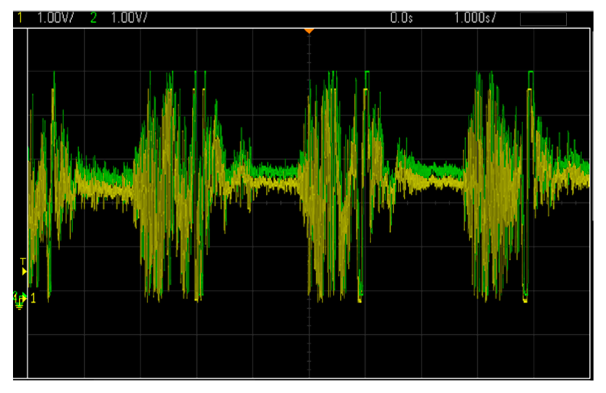Viewport: 606px width, 393px height.
Task: Click the yellow T trigger level label
Action: pos(23,261)
